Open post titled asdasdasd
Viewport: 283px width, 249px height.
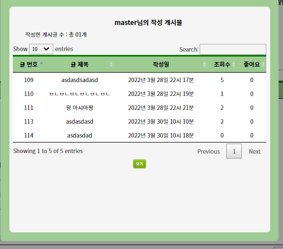80,121
